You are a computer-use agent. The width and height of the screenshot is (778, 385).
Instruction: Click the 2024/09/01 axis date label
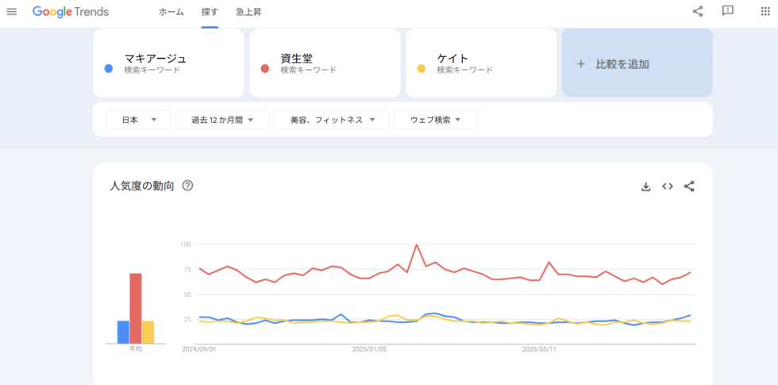tap(199, 349)
